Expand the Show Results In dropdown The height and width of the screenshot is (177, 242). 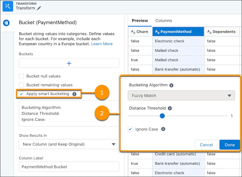pos(69,144)
